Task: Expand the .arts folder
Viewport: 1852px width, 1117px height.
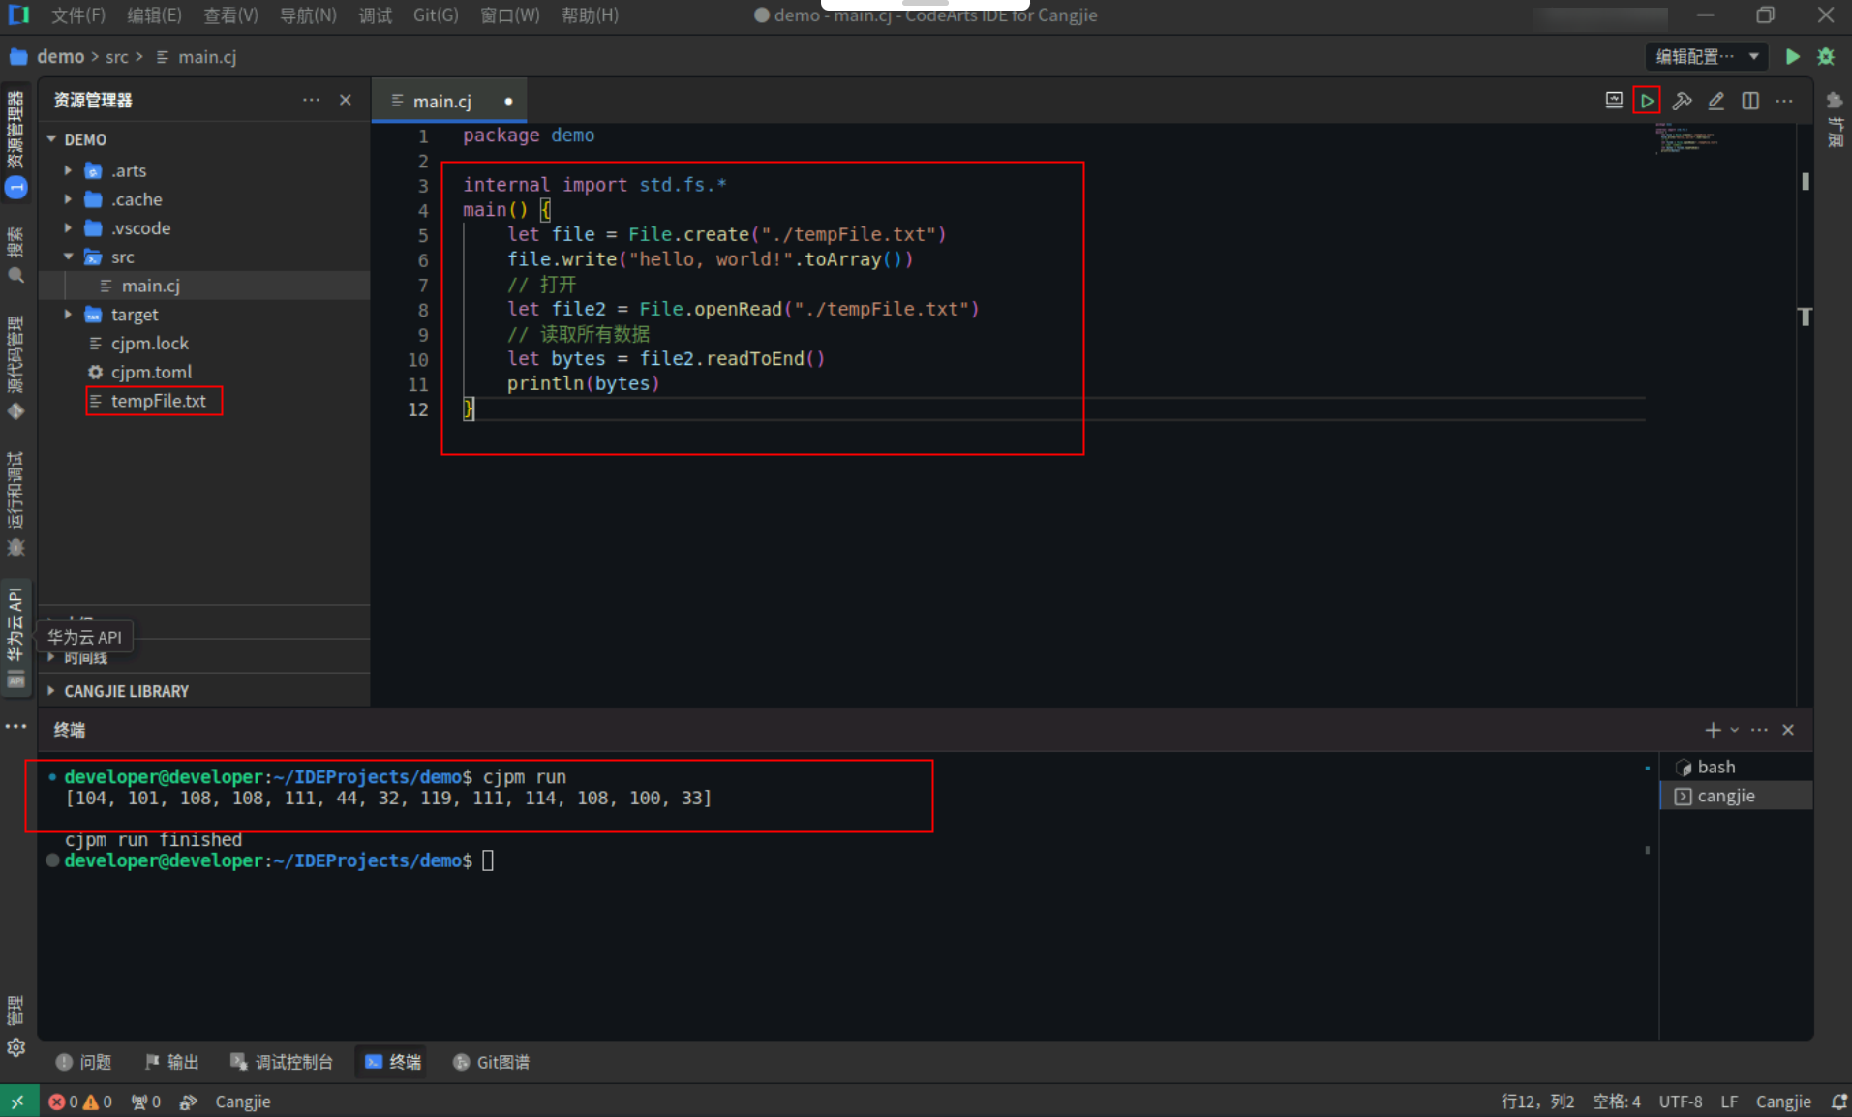Action: (68, 170)
